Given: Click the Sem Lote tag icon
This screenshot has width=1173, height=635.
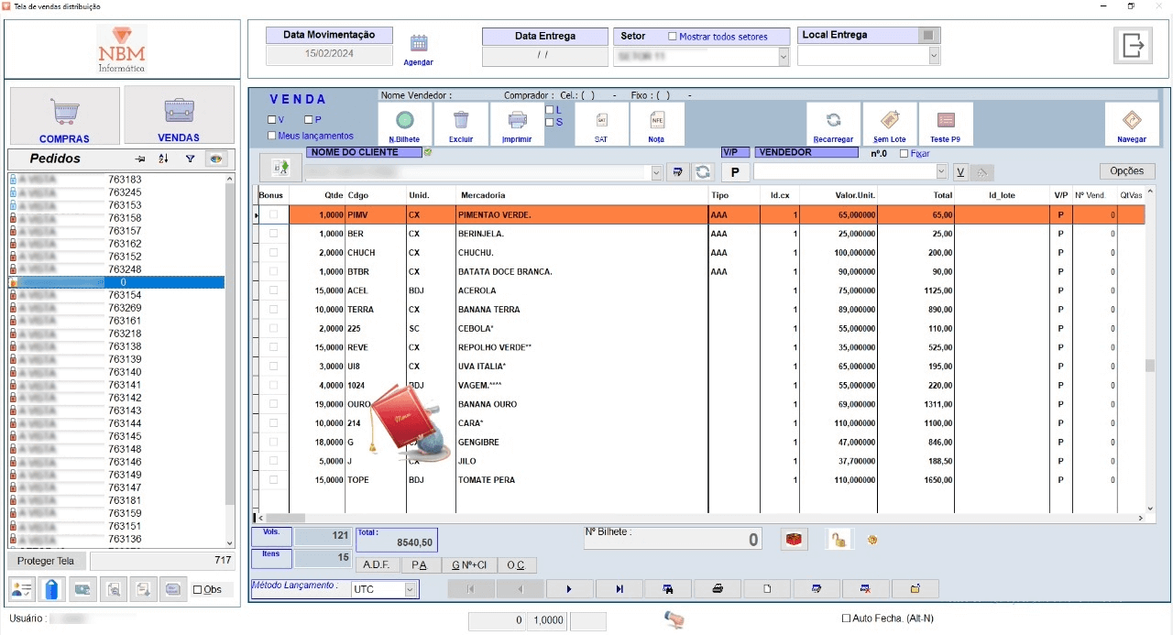Looking at the screenshot, I should [x=889, y=120].
